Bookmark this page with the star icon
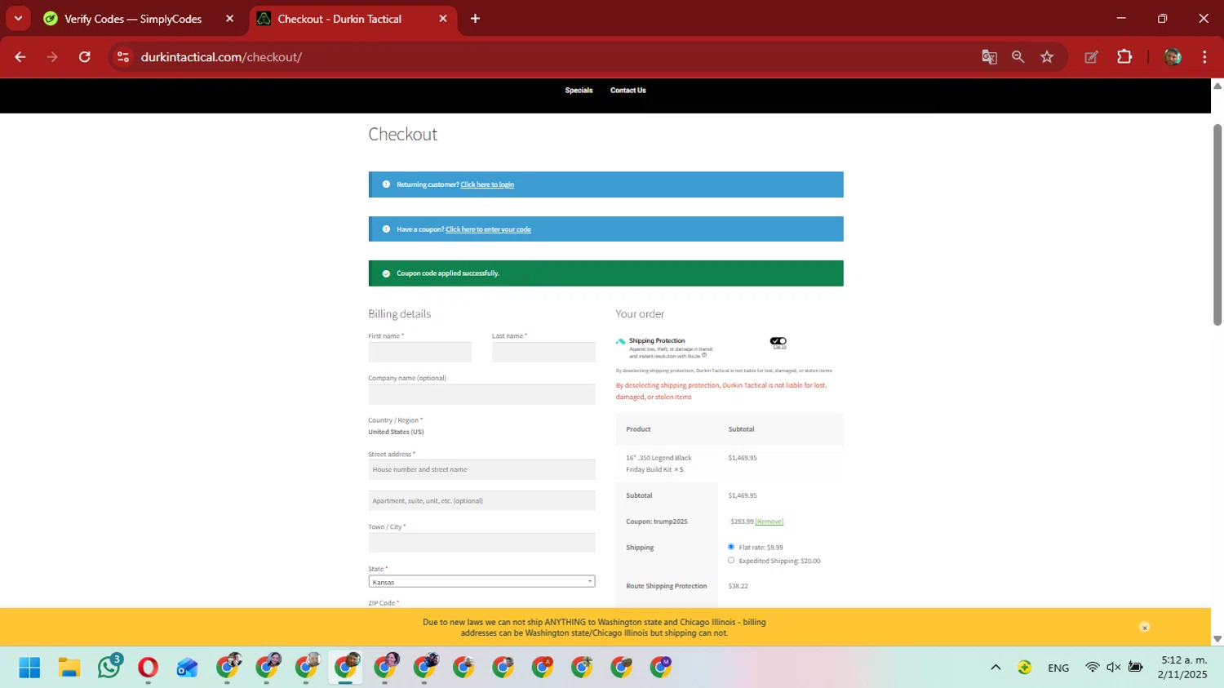 [x=1047, y=57]
